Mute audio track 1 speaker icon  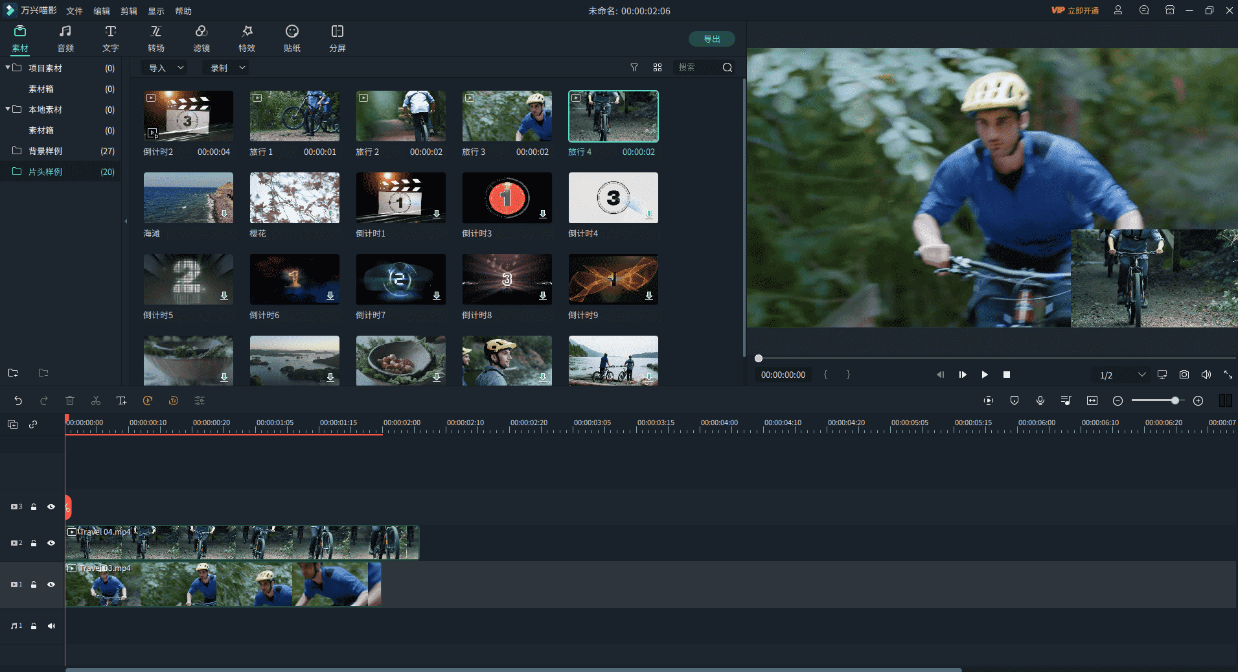[51, 626]
